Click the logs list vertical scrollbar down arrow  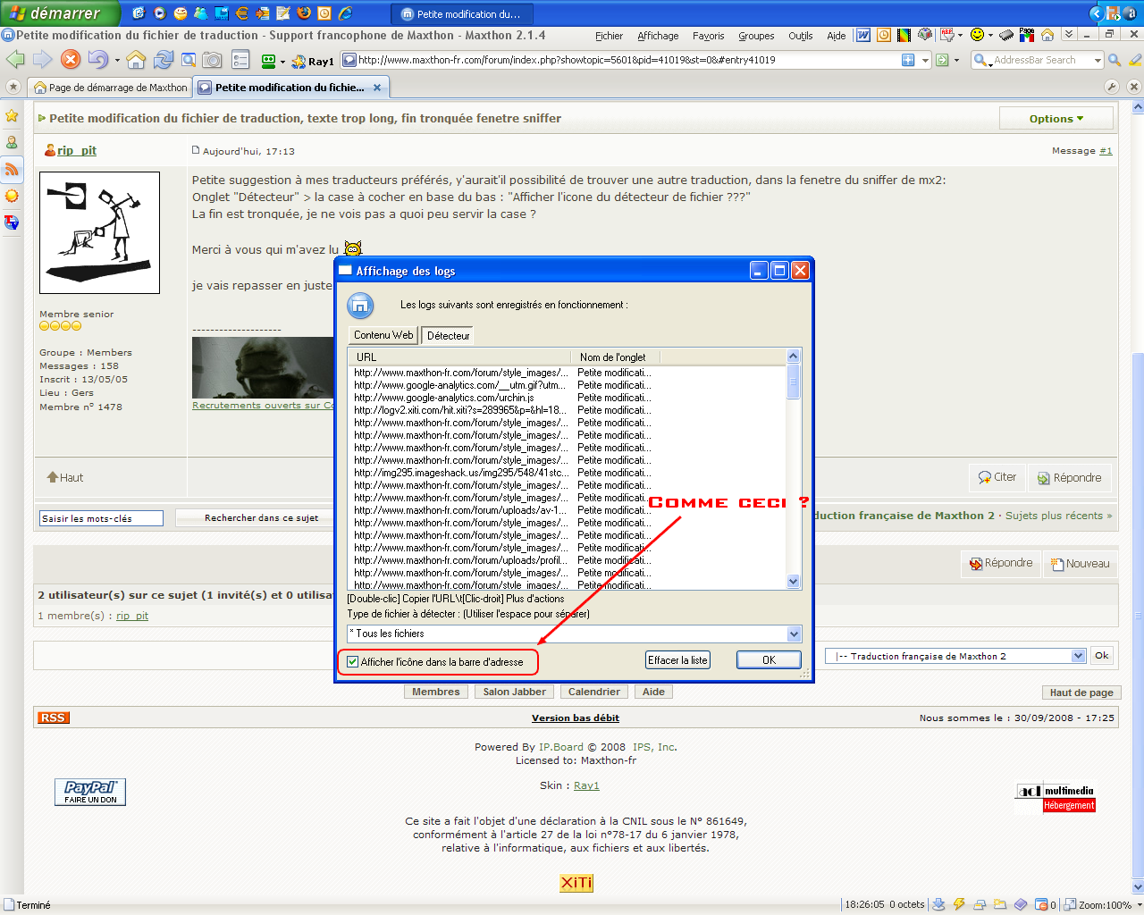793,581
